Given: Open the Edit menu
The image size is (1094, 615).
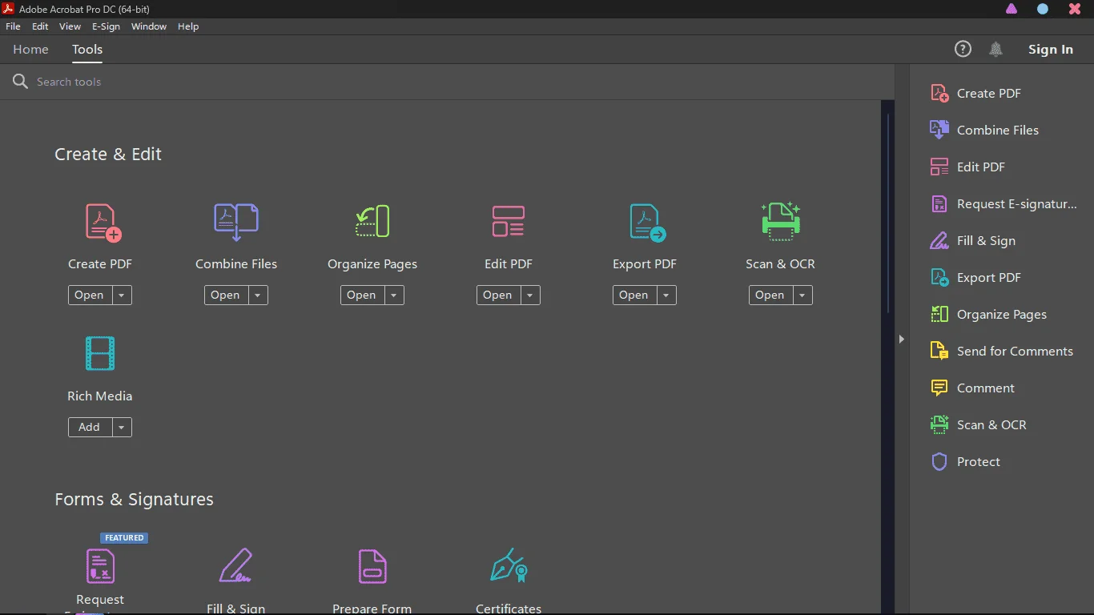Looking at the screenshot, I should [40, 26].
